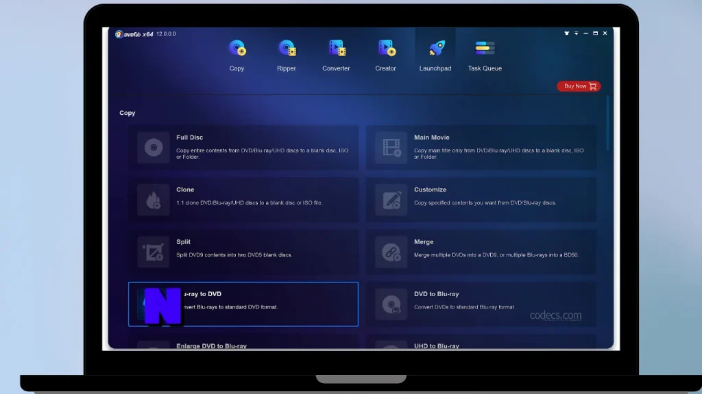Choose the Main Movie copy mode title
This screenshot has height=394, width=702.
[x=432, y=137]
